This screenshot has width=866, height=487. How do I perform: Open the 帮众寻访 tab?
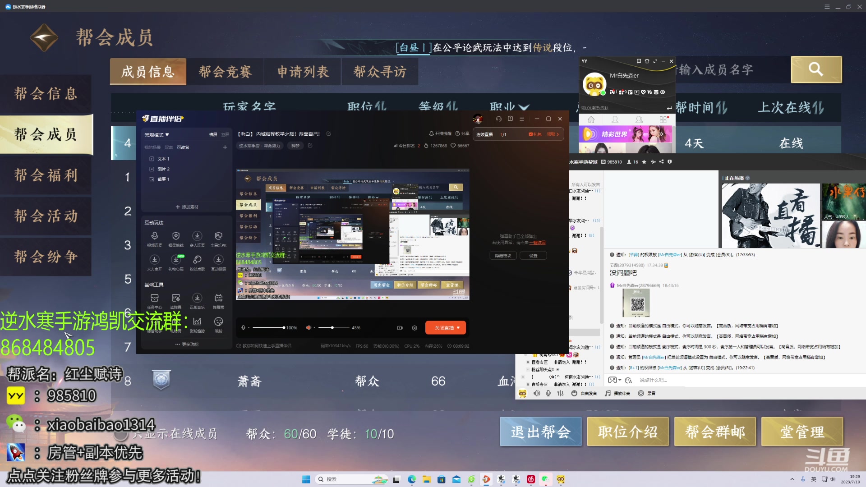point(380,72)
